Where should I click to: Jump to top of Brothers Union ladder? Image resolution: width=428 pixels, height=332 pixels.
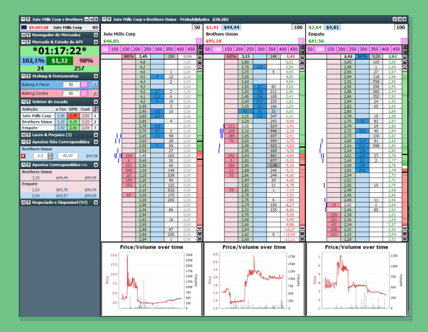tap(302, 58)
